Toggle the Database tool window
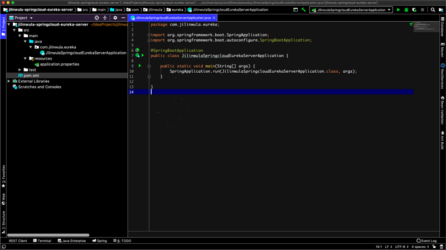The image size is (446, 250). pyautogui.click(x=443, y=27)
